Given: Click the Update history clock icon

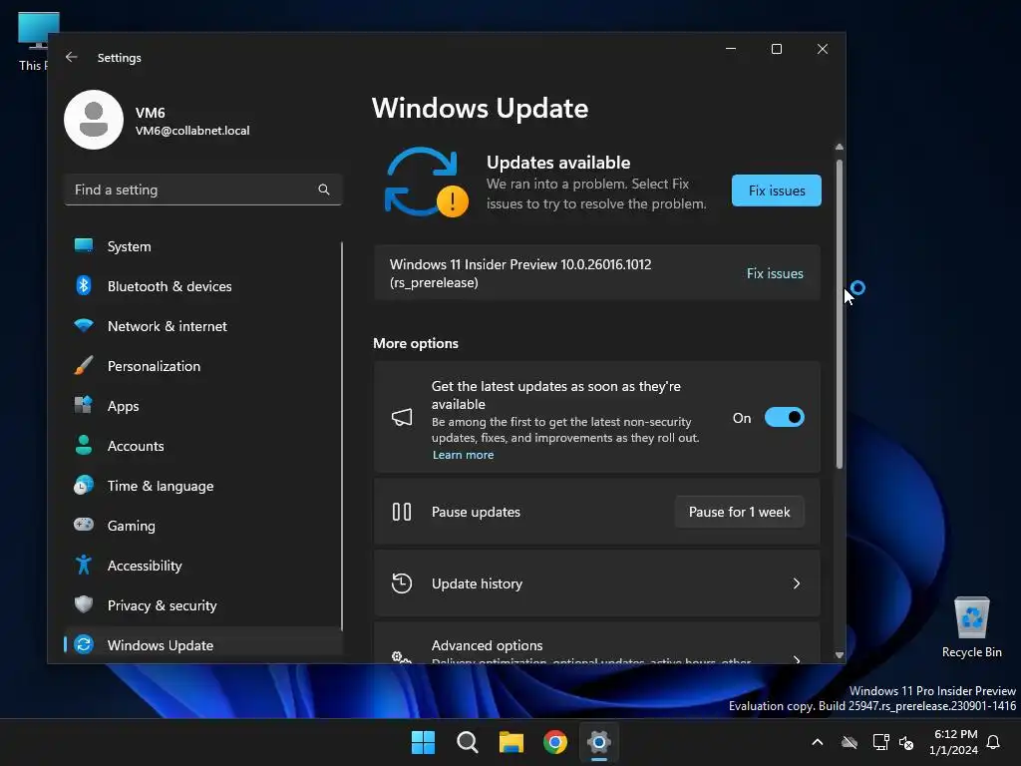Looking at the screenshot, I should 402,583.
